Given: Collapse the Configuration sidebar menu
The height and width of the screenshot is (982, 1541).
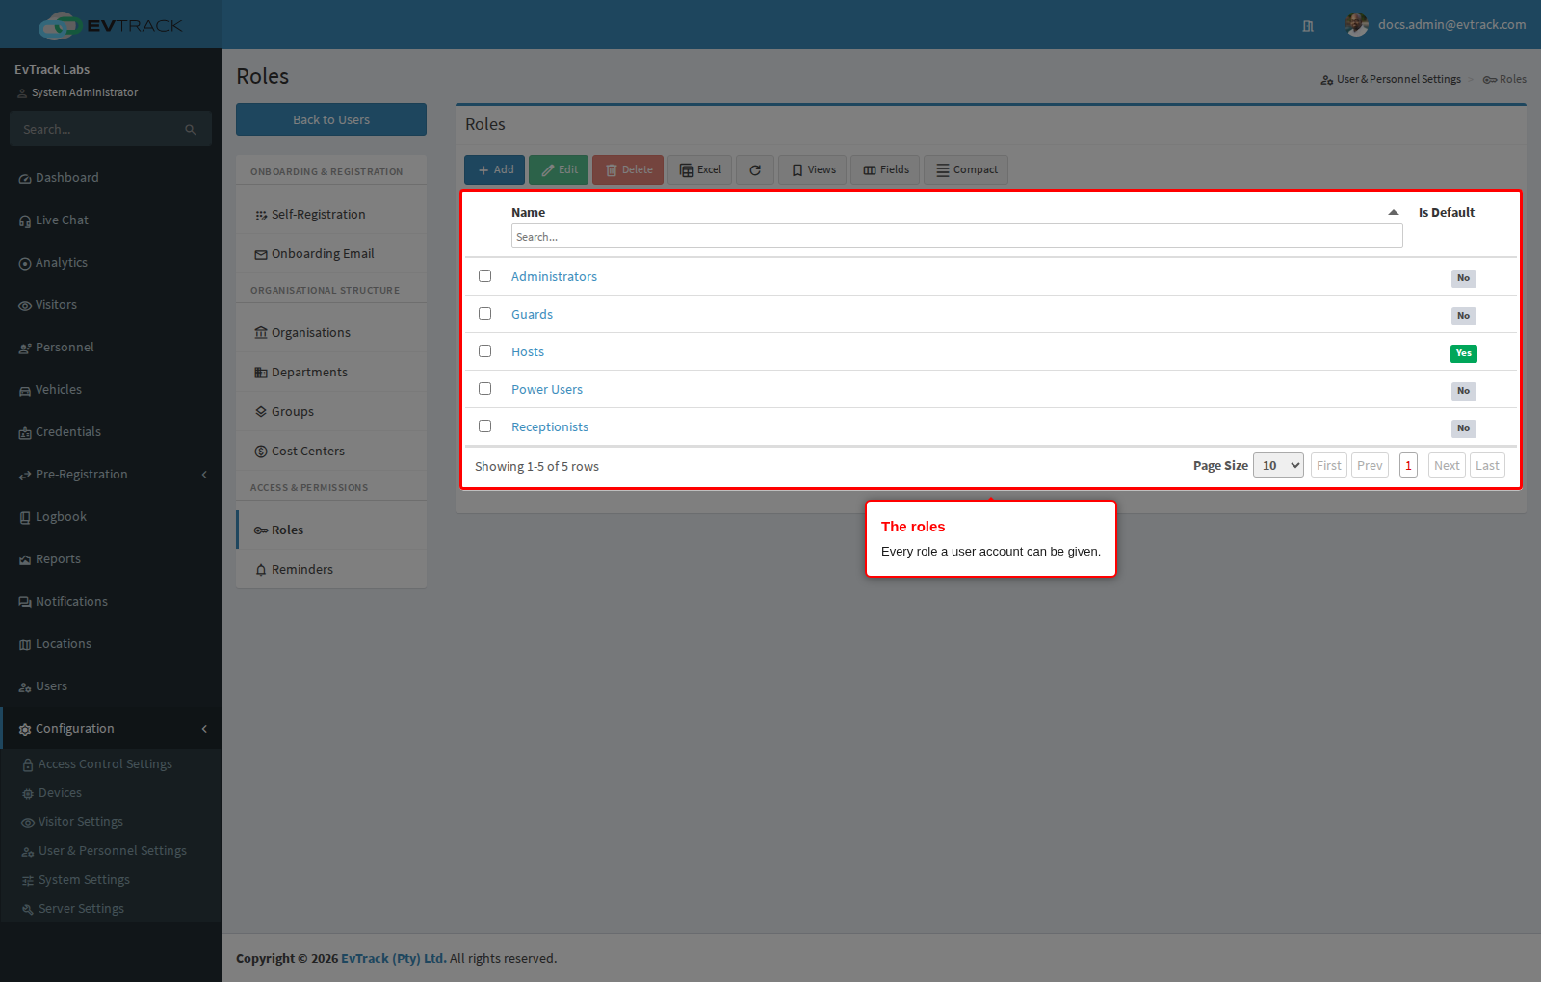Looking at the screenshot, I should (x=111, y=729).
